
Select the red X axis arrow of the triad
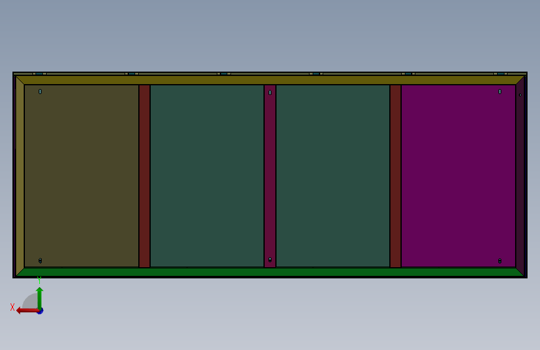tap(27, 311)
